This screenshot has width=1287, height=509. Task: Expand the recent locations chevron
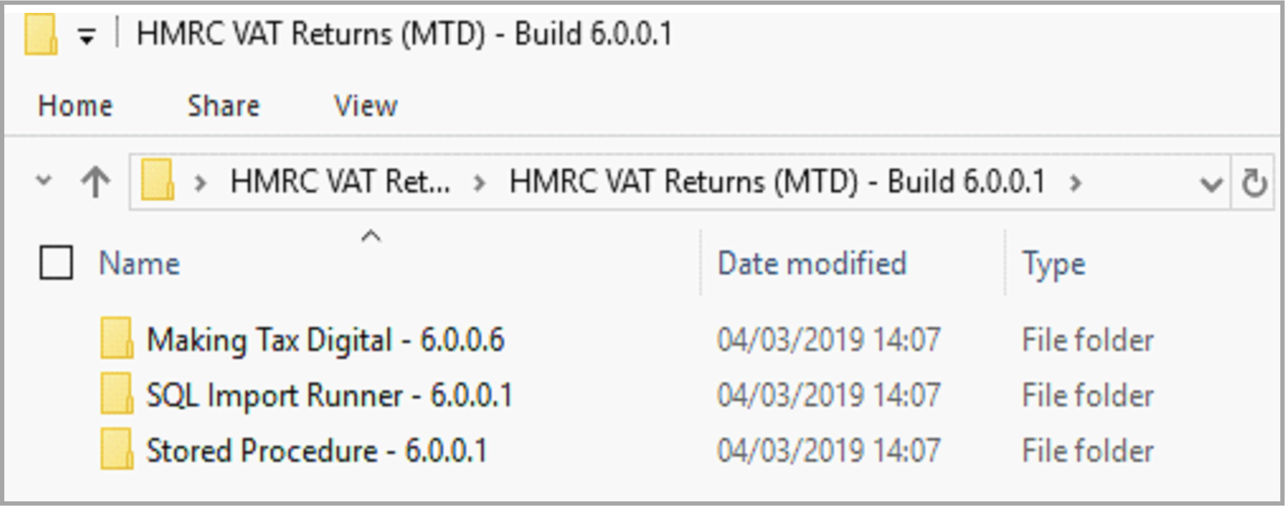(x=44, y=180)
